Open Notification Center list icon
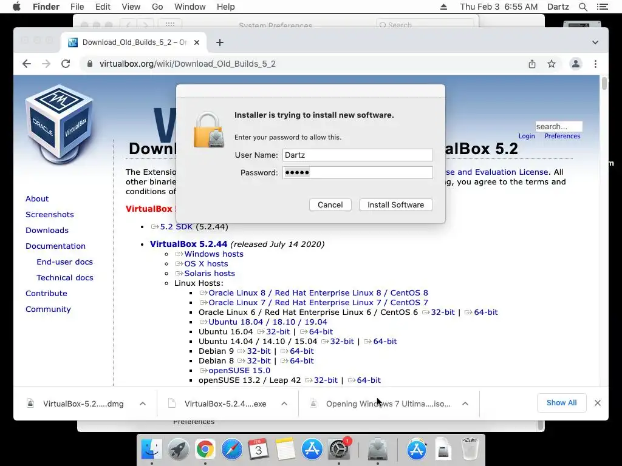Viewport: 622px width, 466px height. coord(602,7)
